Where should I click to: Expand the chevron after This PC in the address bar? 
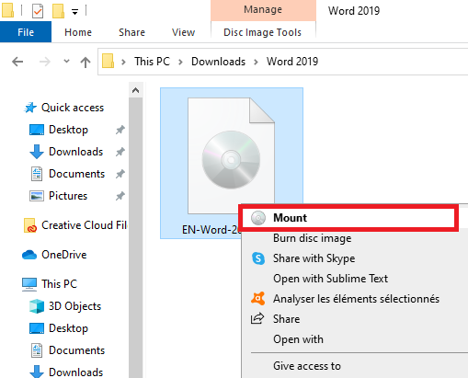(180, 62)
